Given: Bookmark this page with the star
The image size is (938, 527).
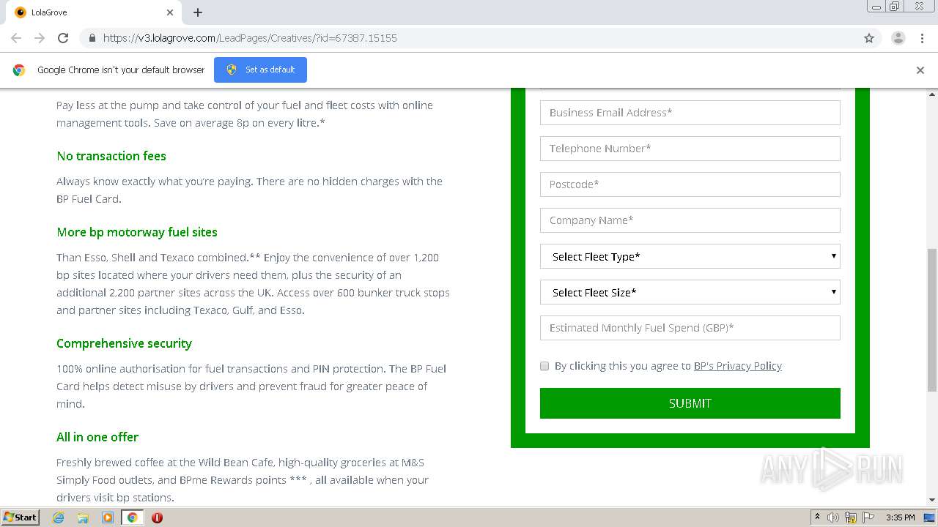Looking at the screenshot, I should (x=869, y=38).
